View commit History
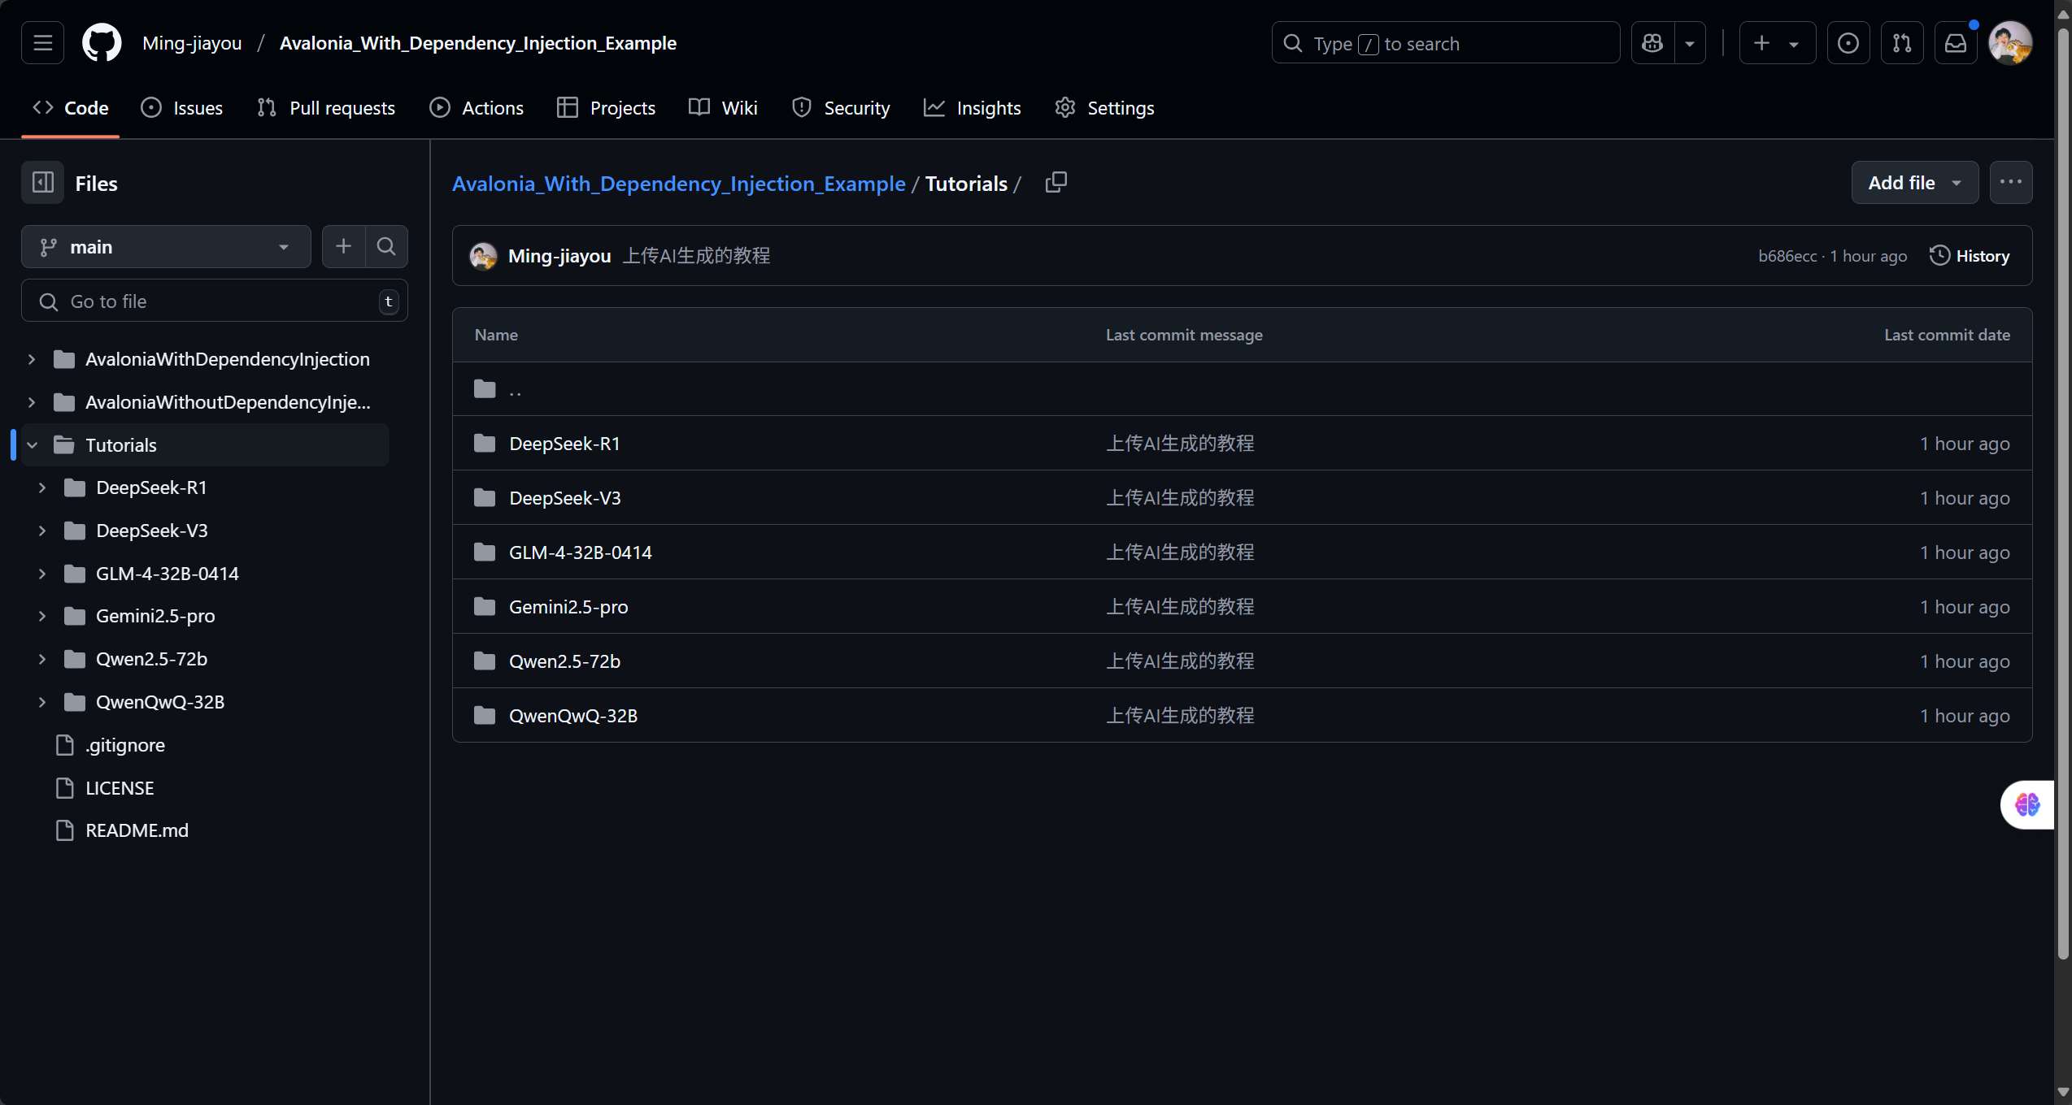 coord(1969,256)
